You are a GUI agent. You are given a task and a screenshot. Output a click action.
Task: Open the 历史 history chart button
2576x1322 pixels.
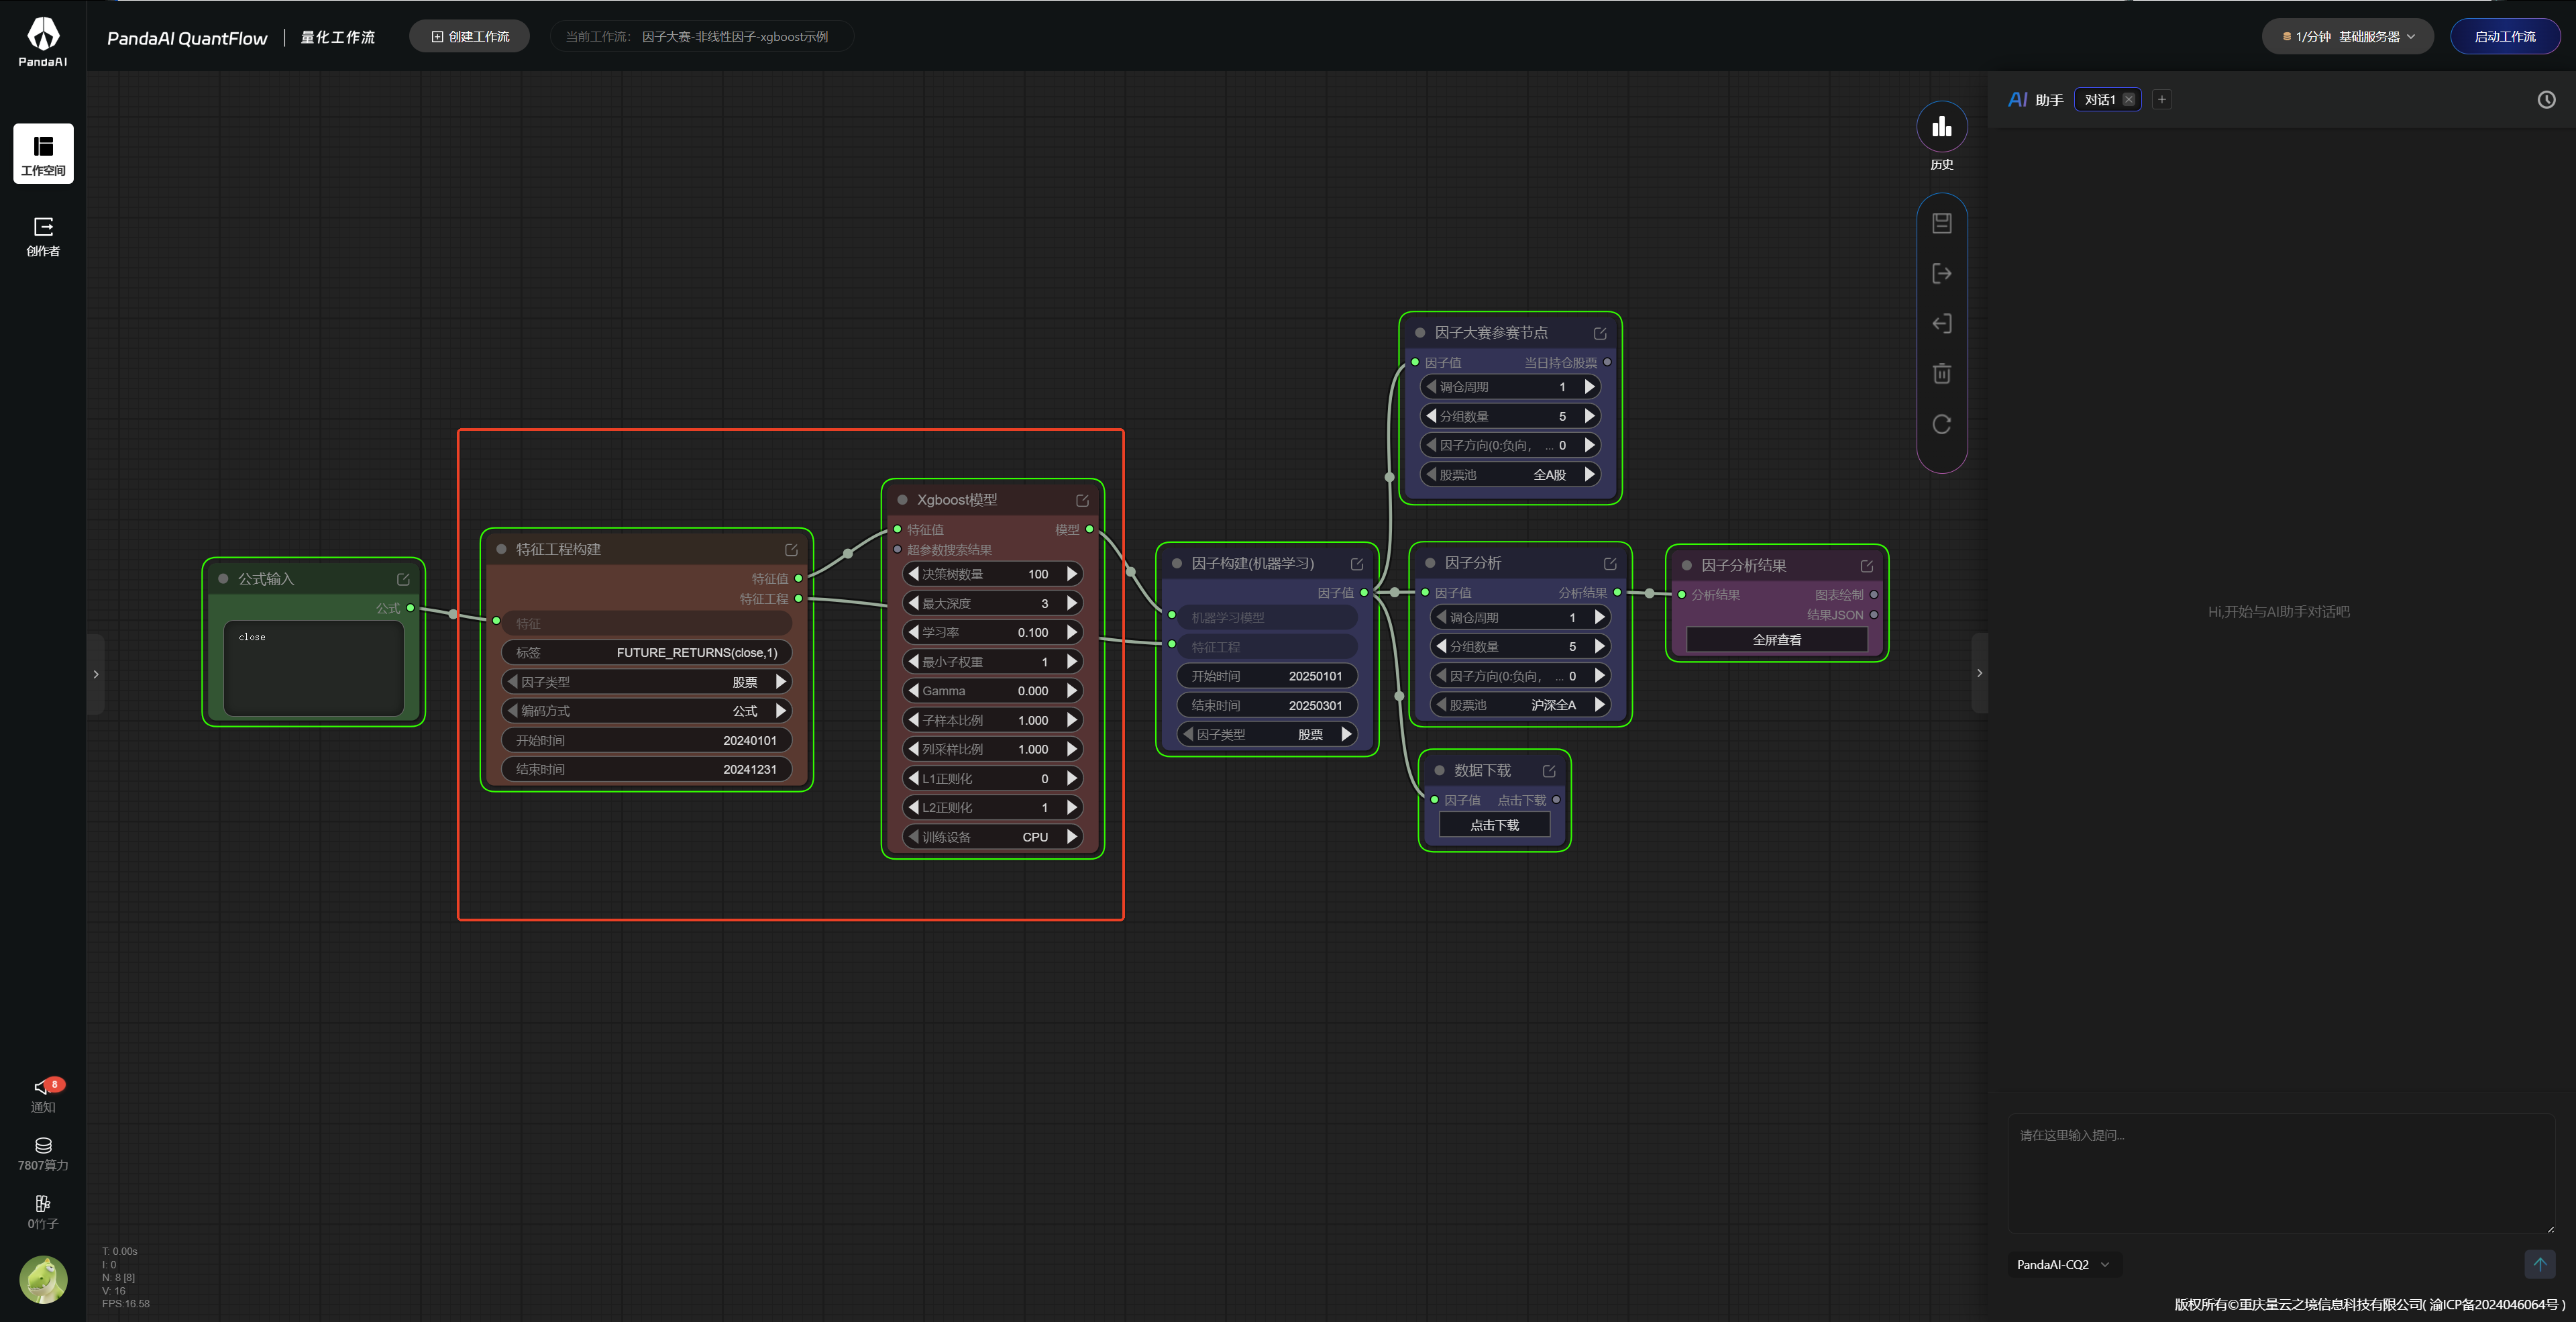coord(1941,127)
